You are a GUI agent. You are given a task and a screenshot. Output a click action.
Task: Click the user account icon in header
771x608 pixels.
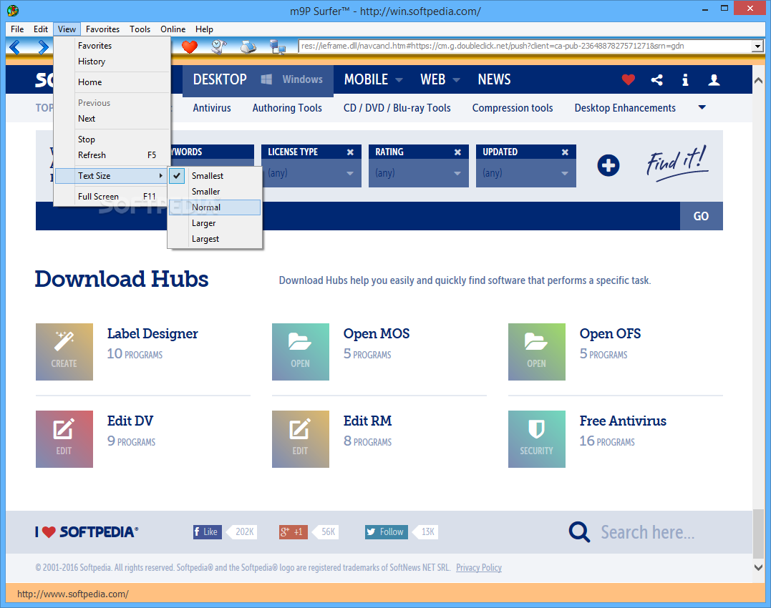click(x=714, y=79)
